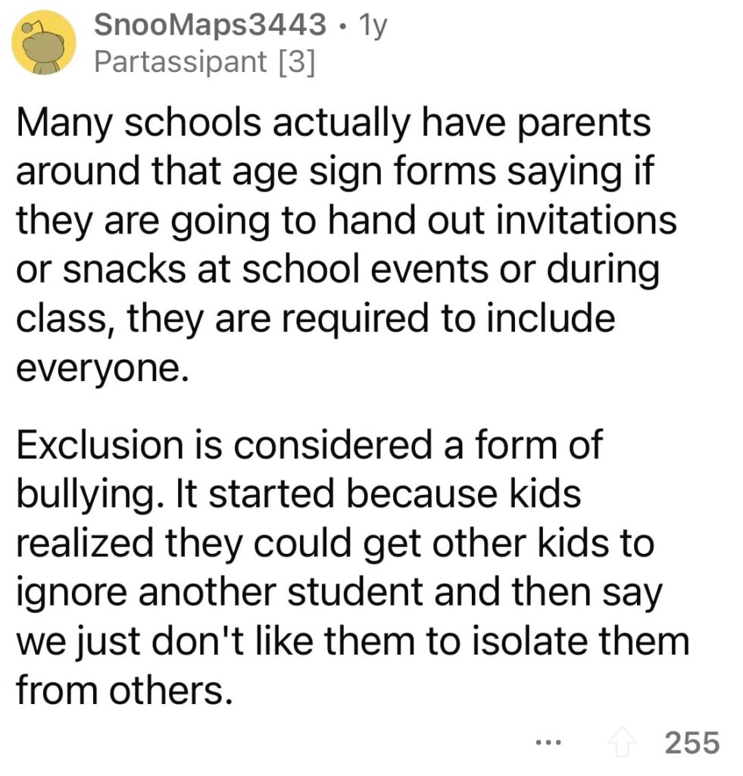Click the phrase 'ignore another student'
Screen dimensions: 743x776
pos(220,593)
